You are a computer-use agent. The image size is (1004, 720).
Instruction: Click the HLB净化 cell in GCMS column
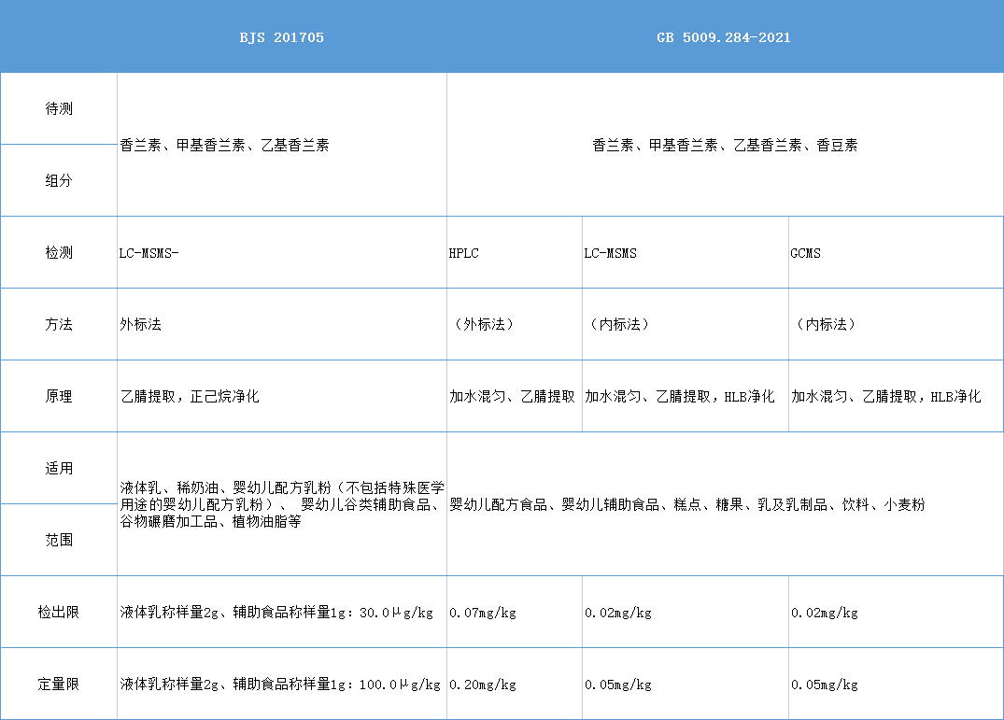[x=896, y=396]
